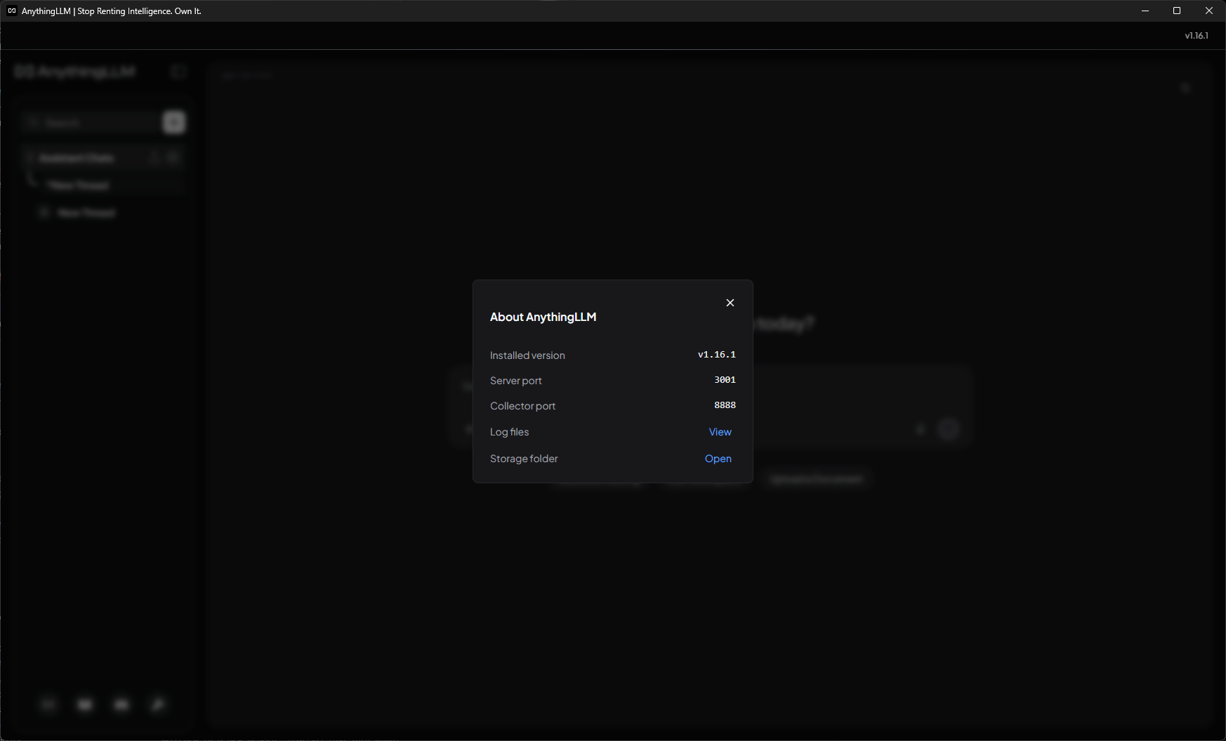Maximize the AnythingLLM window

pos(1177,11)
